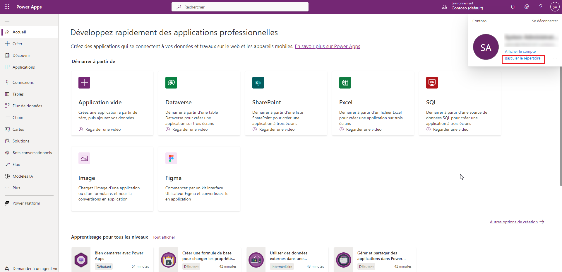Click the Power Apps header title
562x272 pixels.
point(29,7)
